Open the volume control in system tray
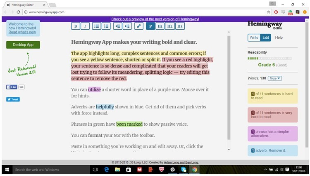This screenshot has height=176, width=310. click(281, 169)
